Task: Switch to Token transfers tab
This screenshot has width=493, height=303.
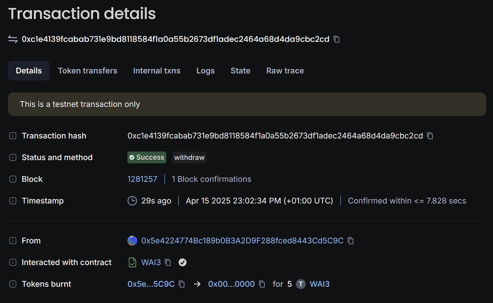Action: pos(88,71)
